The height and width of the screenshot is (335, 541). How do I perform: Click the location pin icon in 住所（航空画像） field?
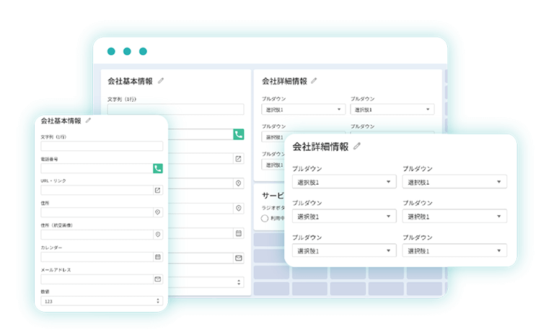coord(158,235)
